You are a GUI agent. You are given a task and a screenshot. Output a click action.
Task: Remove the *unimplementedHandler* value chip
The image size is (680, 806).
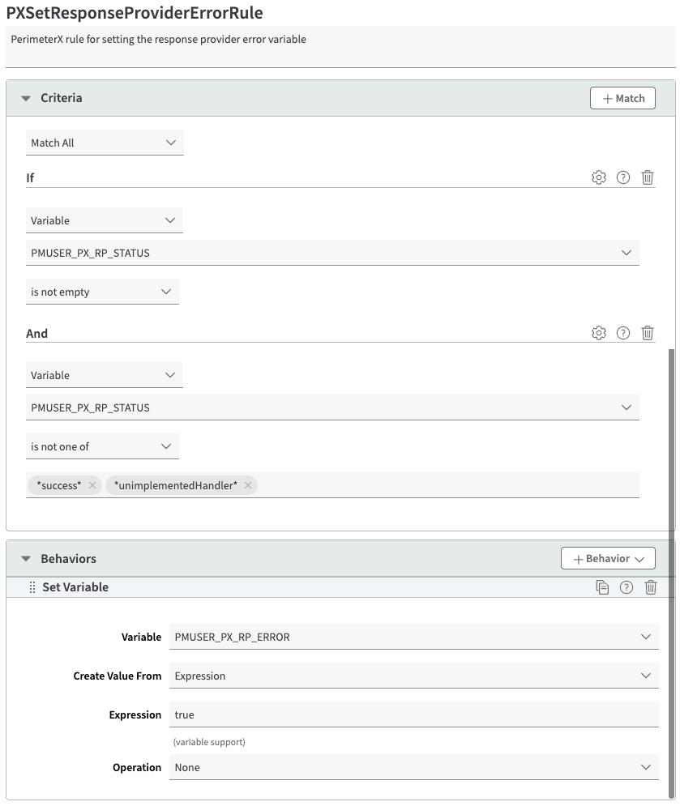[x=248, y=485]
